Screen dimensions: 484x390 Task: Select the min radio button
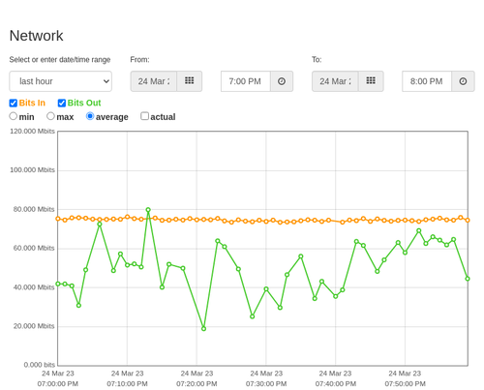pyautogui.click(x=14, y=116)
